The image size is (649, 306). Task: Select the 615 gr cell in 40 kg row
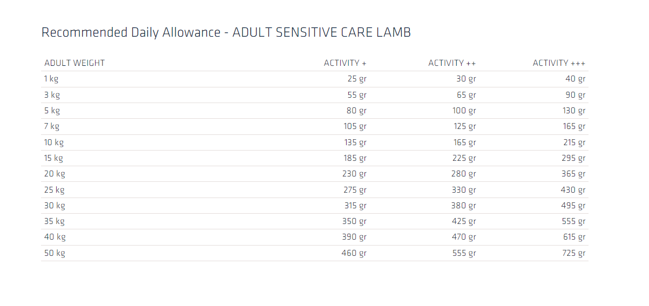(573, 237)
